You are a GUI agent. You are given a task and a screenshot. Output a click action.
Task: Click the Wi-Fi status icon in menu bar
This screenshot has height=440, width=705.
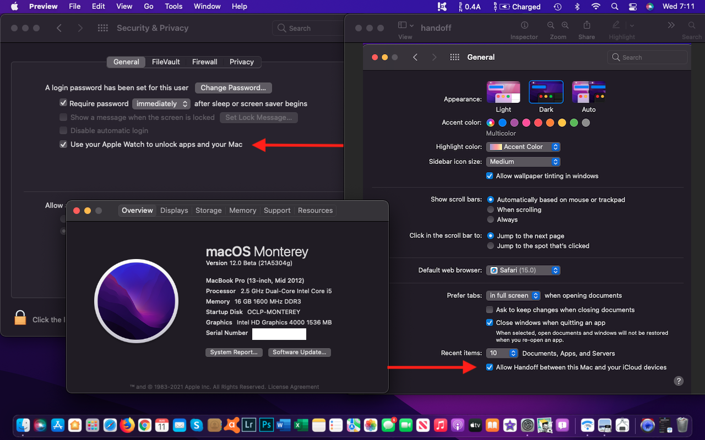[x=595, y=7]
